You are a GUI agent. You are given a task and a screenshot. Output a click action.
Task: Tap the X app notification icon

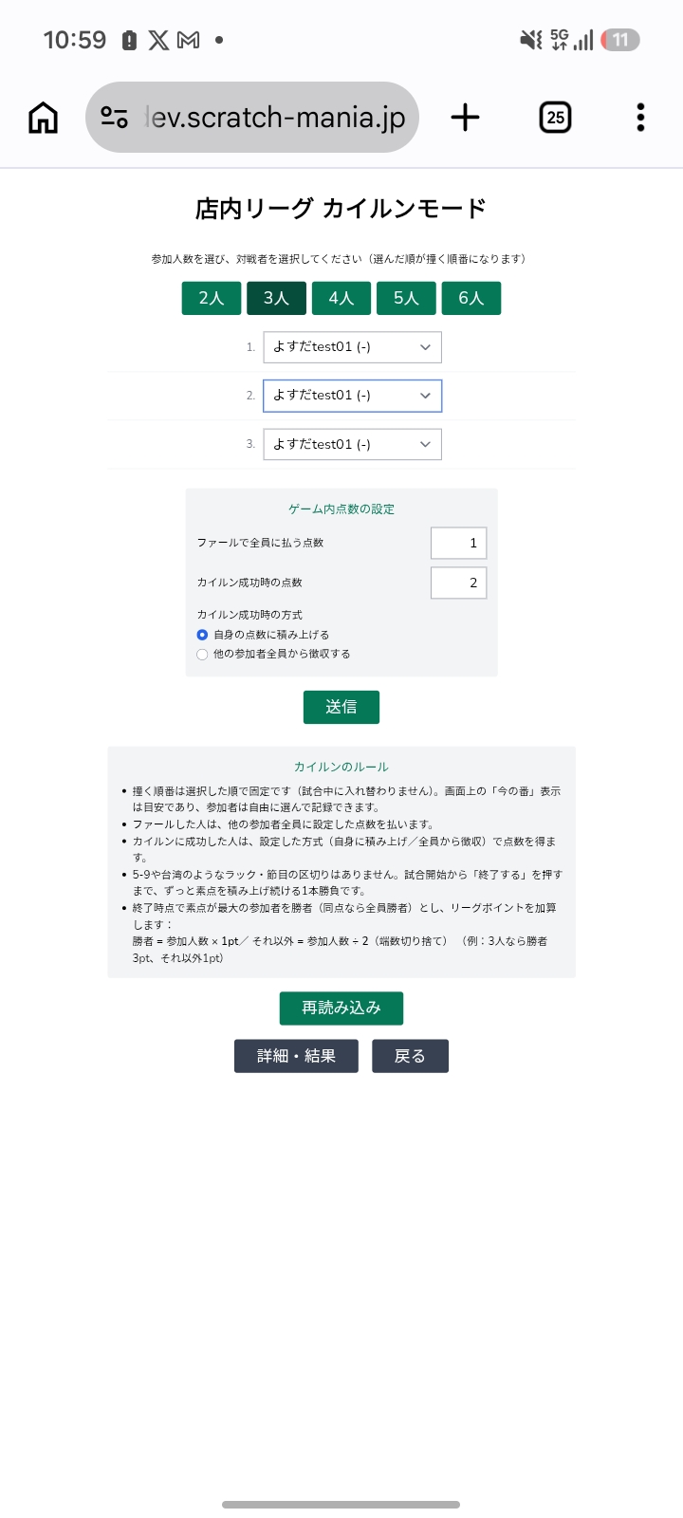click(158, 40)
